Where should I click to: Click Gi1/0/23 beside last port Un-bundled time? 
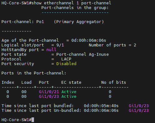[x=139, y=111]
